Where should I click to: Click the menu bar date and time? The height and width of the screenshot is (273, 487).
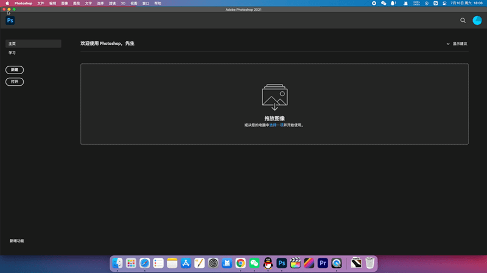point(466,3)
